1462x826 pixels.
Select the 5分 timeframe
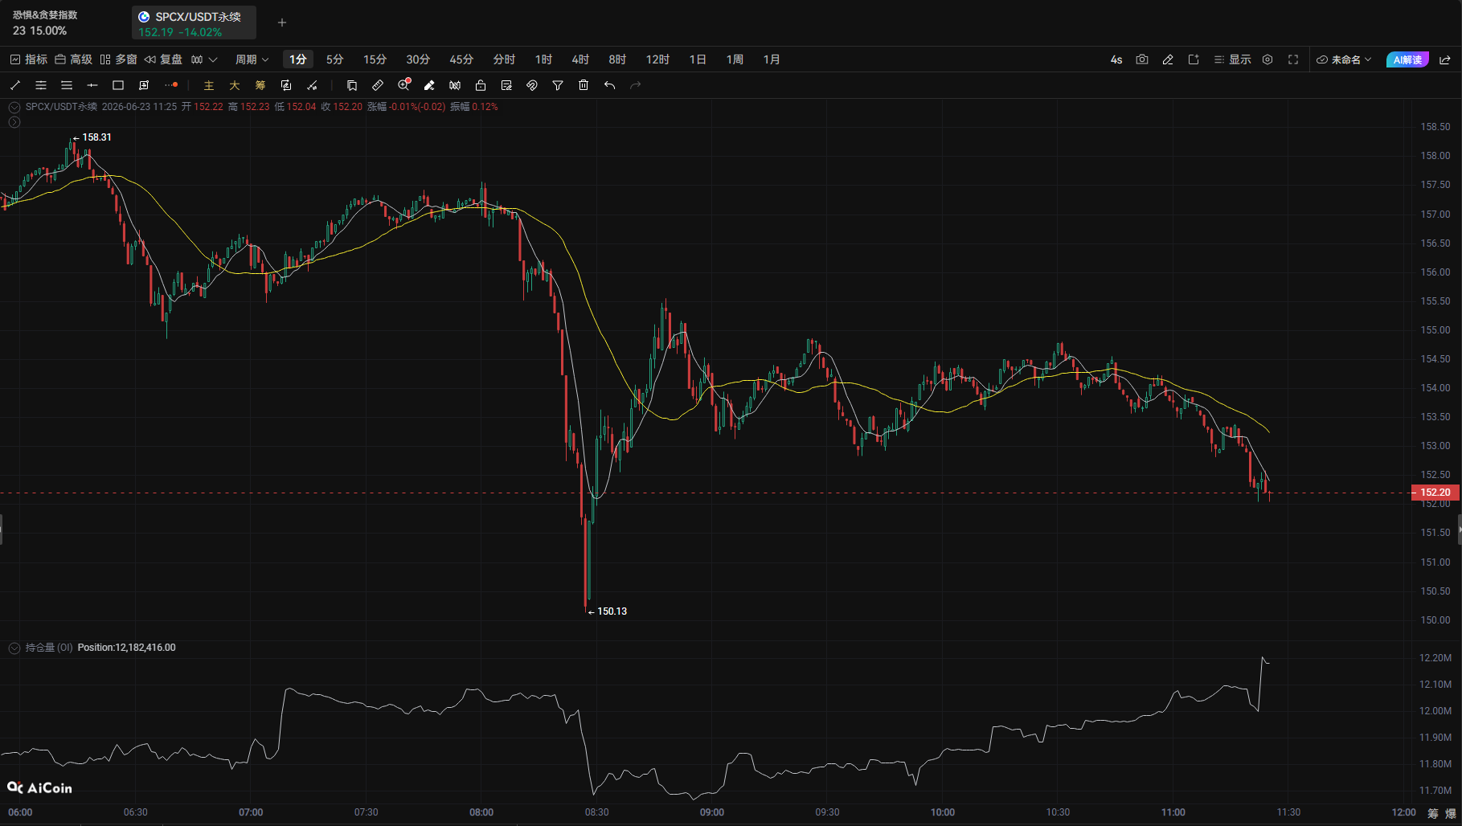[334, 59]
